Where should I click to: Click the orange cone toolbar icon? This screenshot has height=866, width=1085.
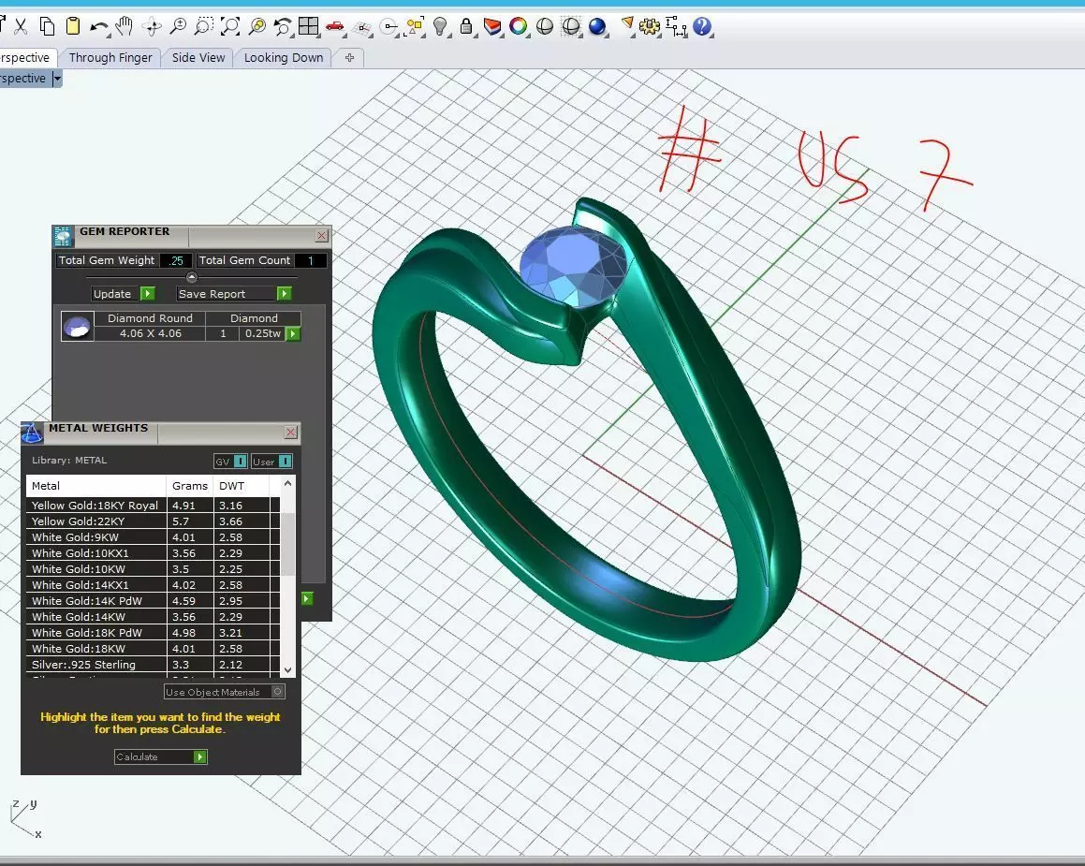[627, 25]
